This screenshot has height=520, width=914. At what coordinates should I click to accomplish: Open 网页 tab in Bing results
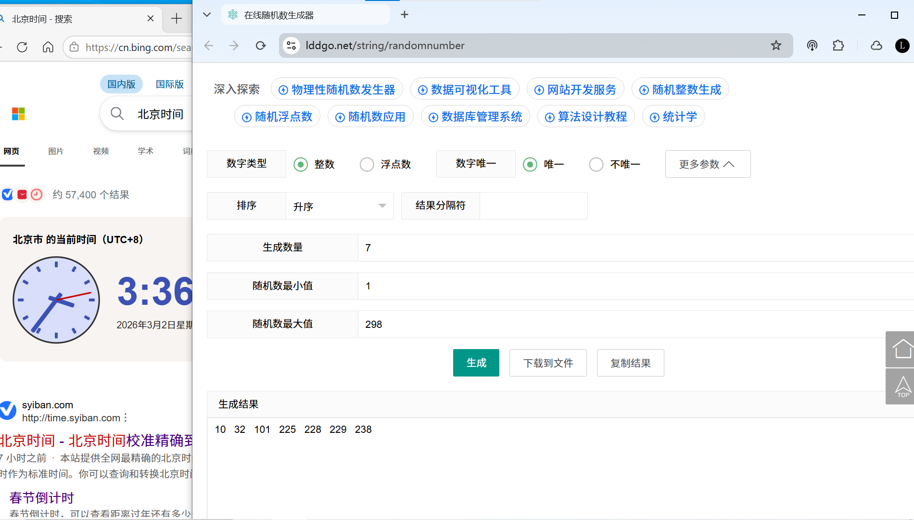click(x=12, y=151)
